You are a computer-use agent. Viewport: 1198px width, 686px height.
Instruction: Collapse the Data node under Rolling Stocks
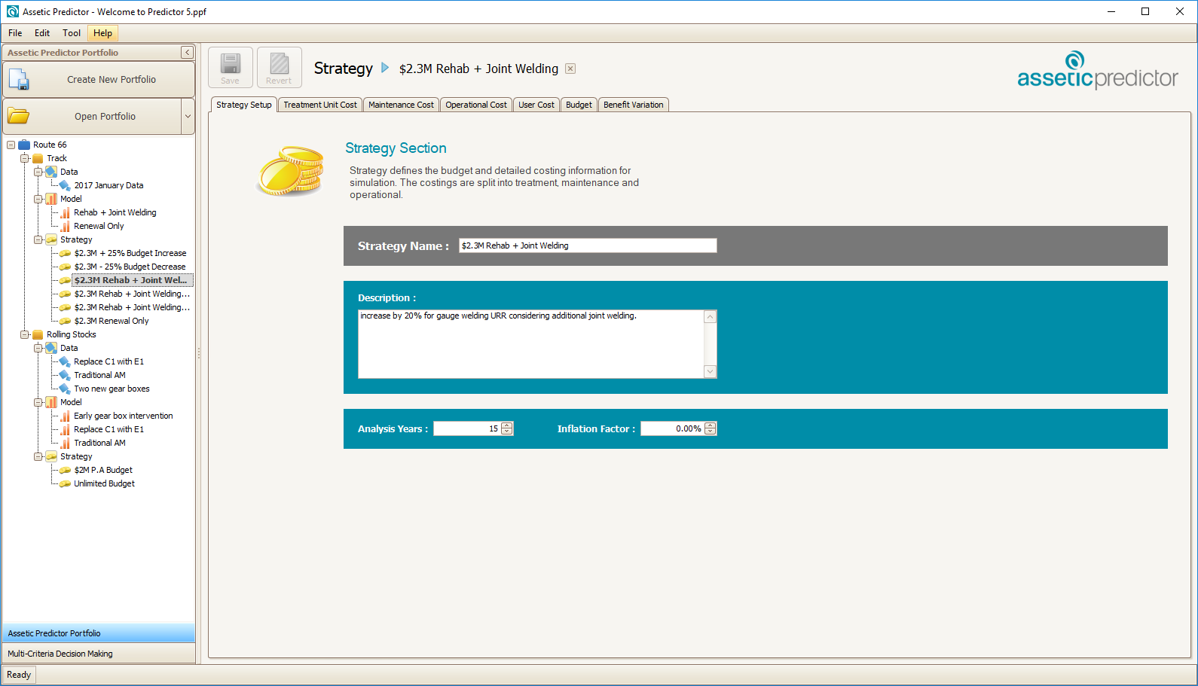[38, 348]
